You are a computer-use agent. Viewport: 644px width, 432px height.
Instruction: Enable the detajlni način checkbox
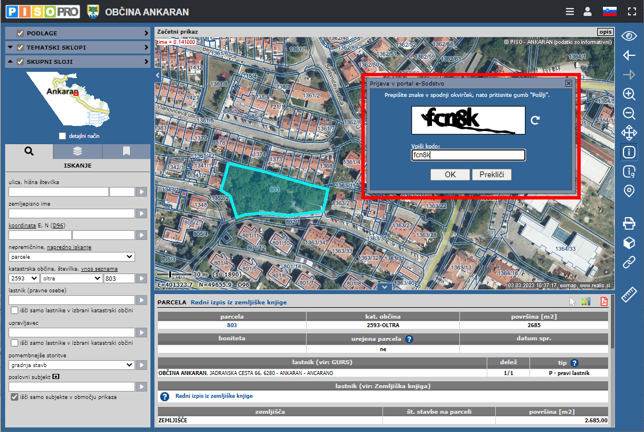[63, 136]
